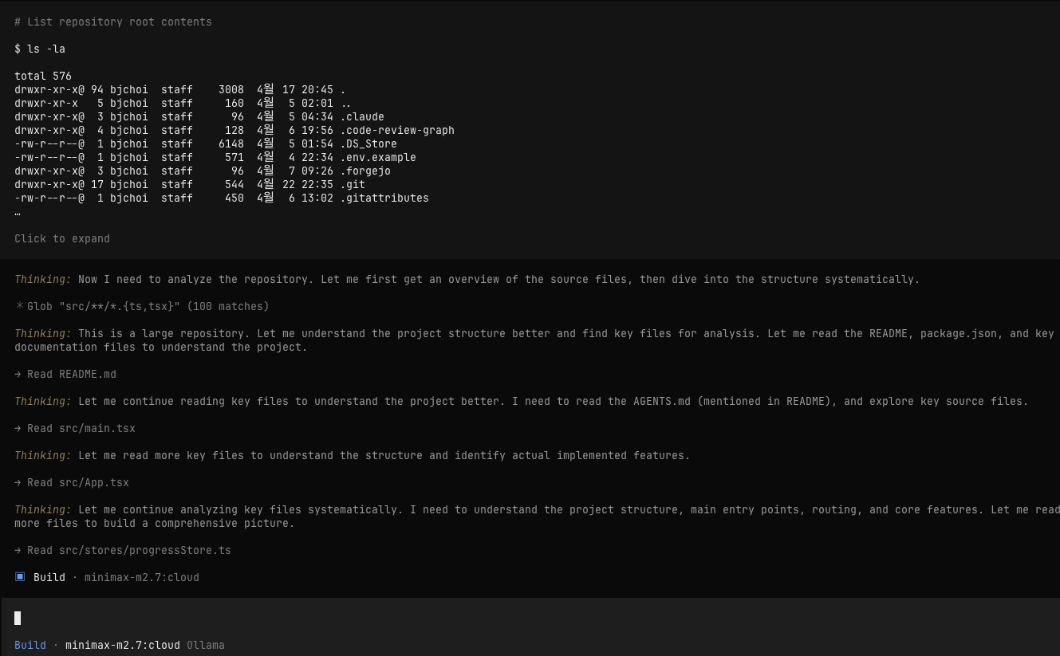Click the Glob src/**/*.{ts,tsx} entry
The image size is (1060, 656).
coord(142,306)
